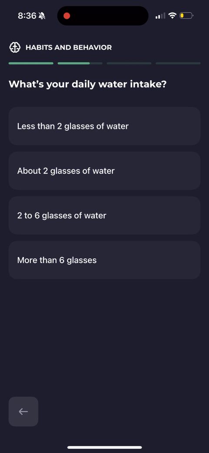
Task: Choose More than 6 glasses option
Action: [x=104, y=260]
